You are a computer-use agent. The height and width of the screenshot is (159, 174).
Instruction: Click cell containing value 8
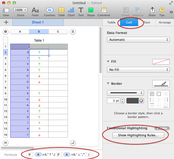tap(20, 70)
